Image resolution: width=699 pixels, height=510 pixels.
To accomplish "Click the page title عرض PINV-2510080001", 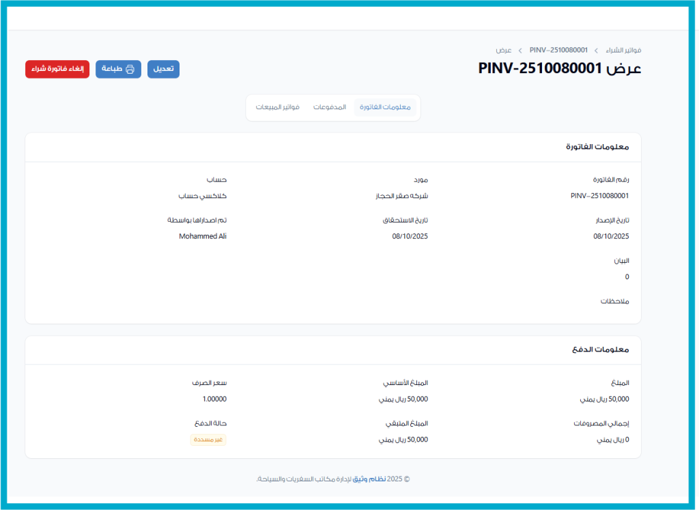I will [560, 69].
